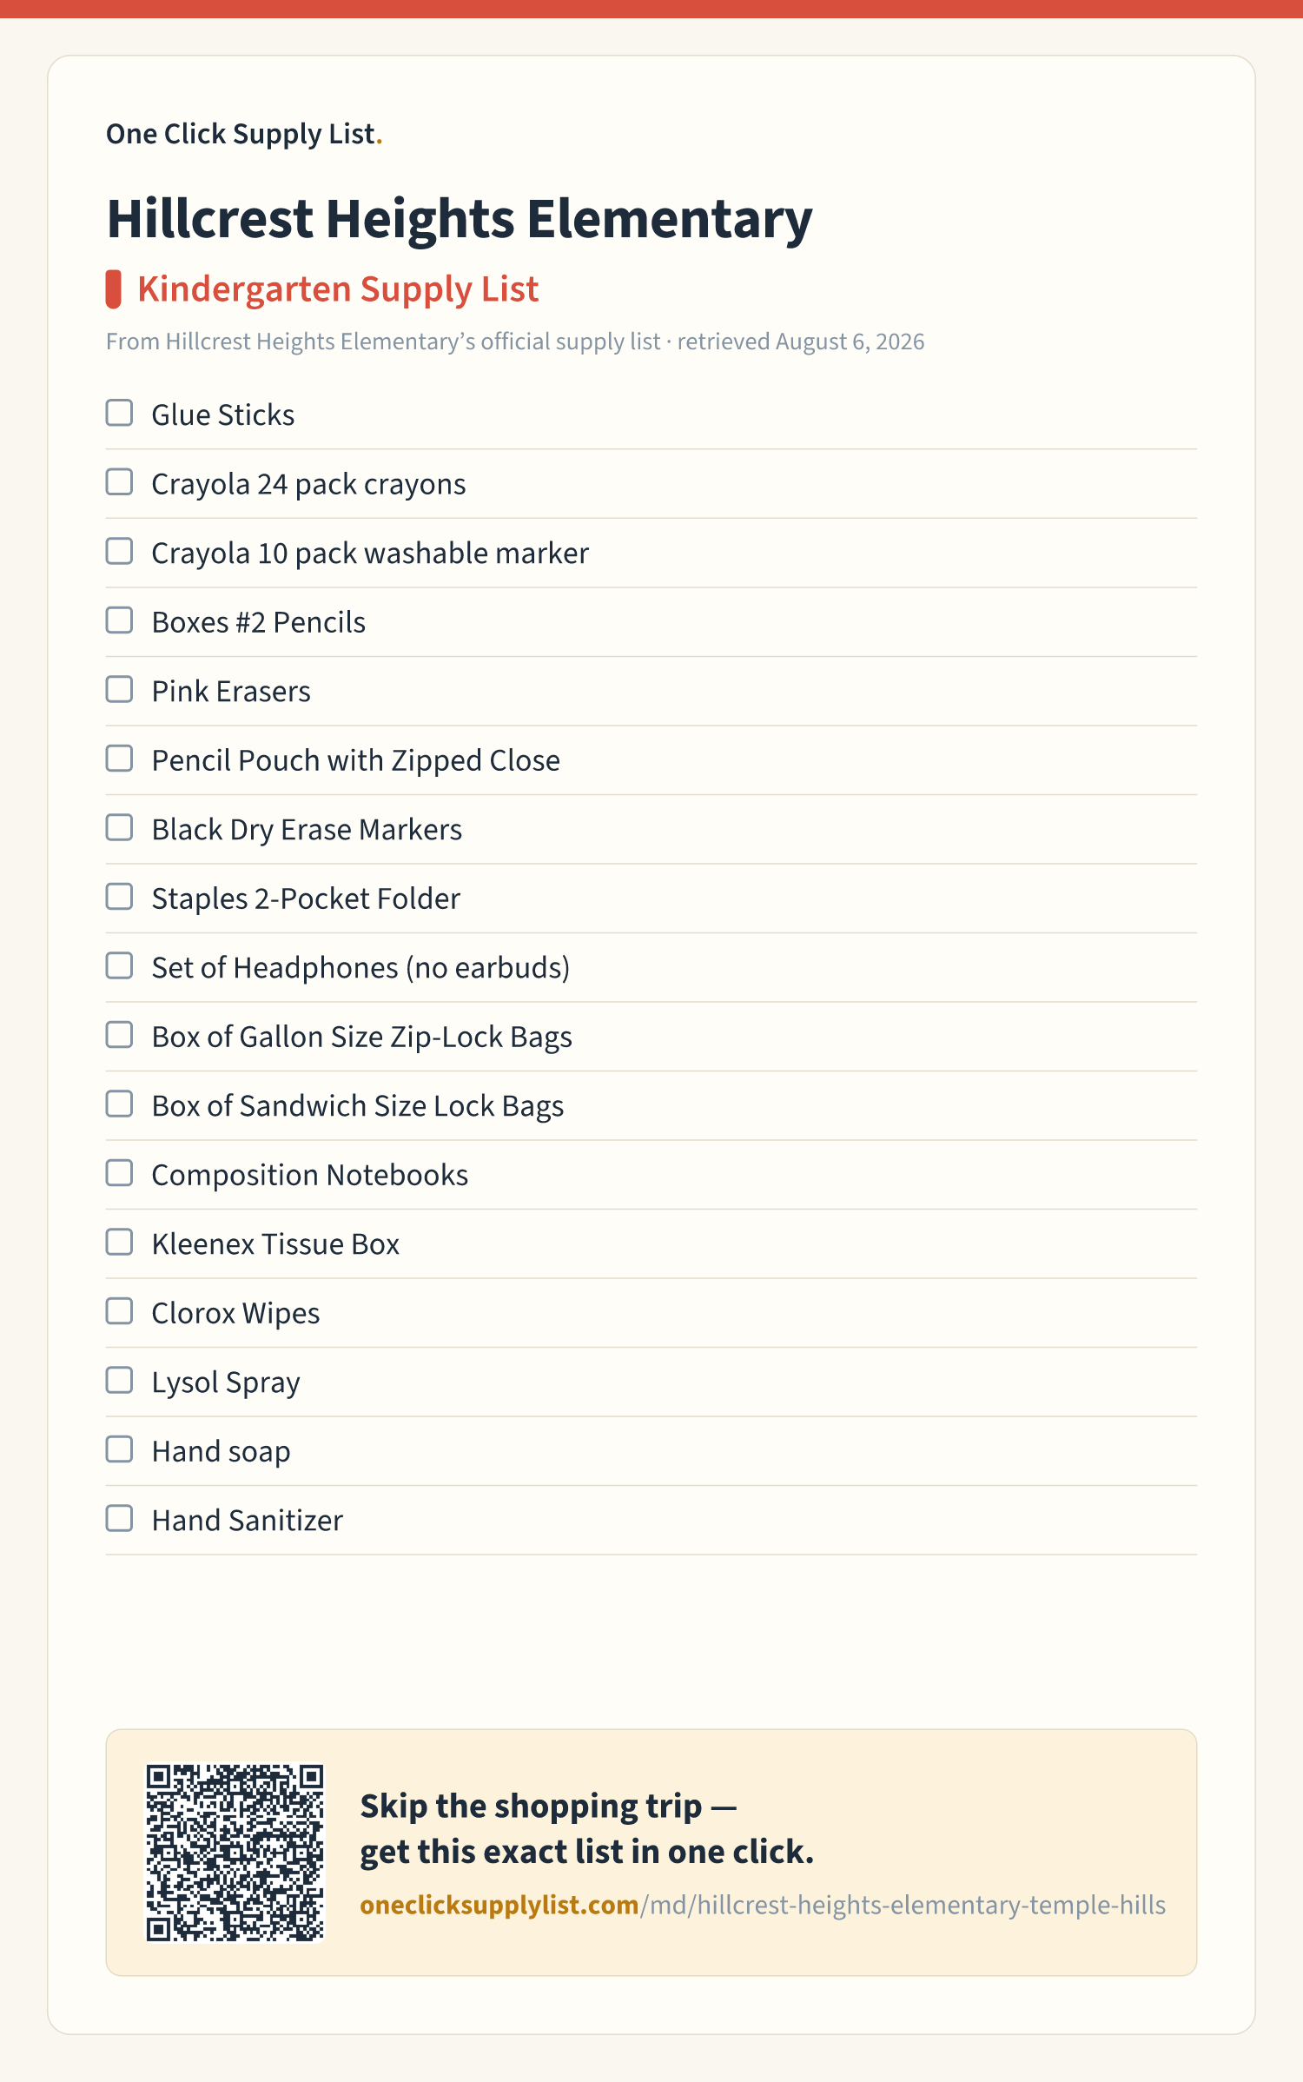This screenshot has height=2082, width=1303.
Task: Tick the Set of Headphones checkbox
Action: click(x=119, y=965)
